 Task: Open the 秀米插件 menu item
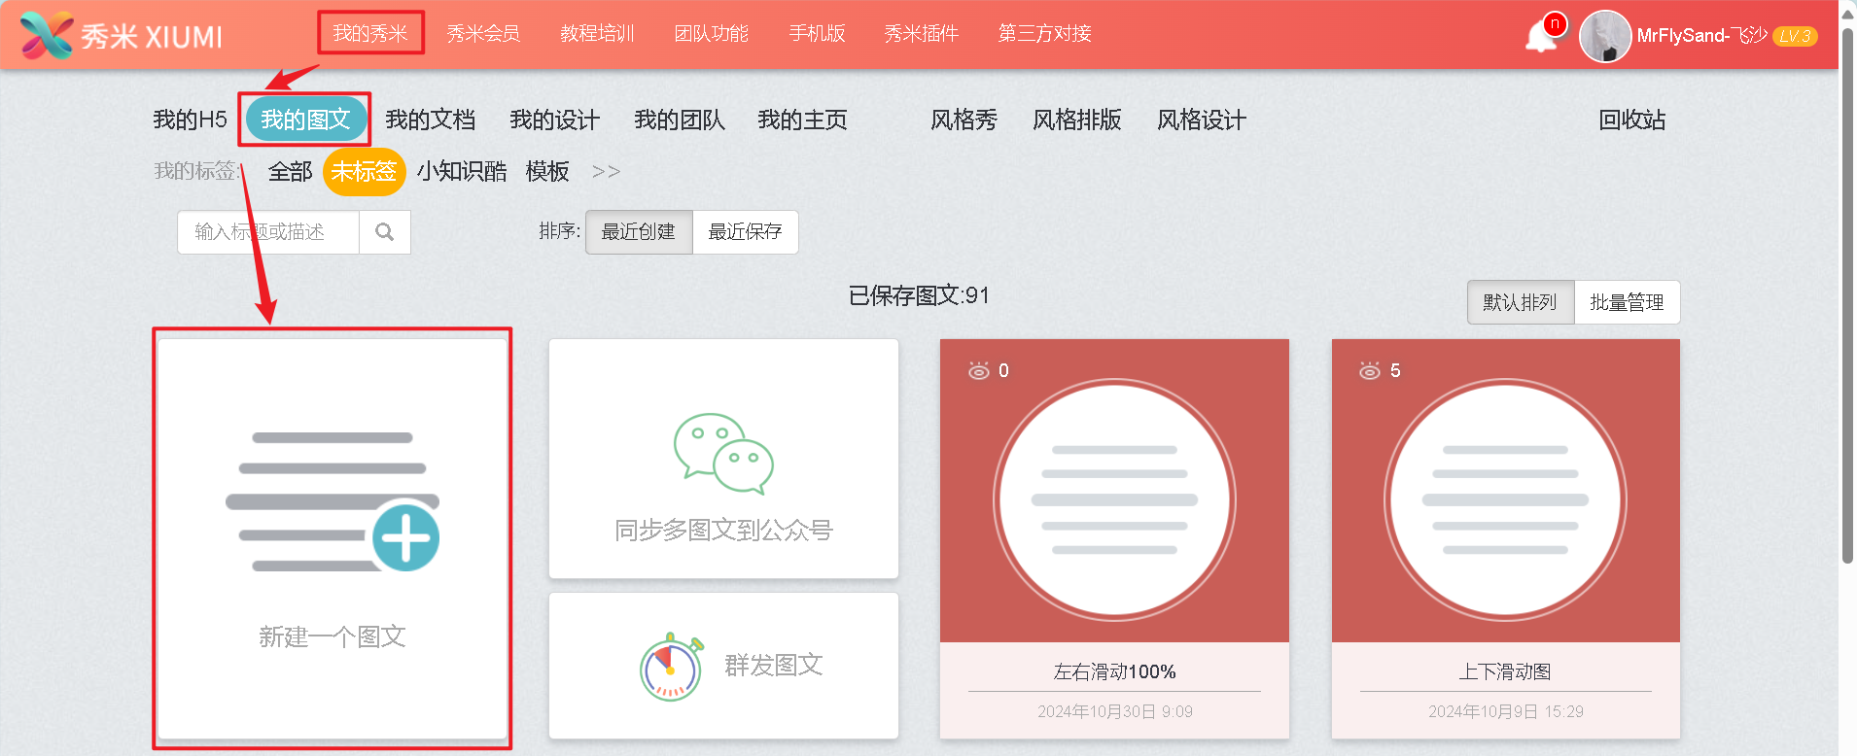(x=922, y=33)
